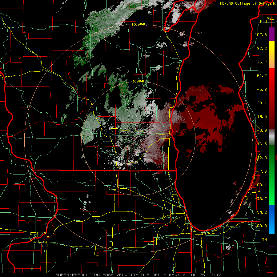Click the VEL legend title

pos(270,18)
